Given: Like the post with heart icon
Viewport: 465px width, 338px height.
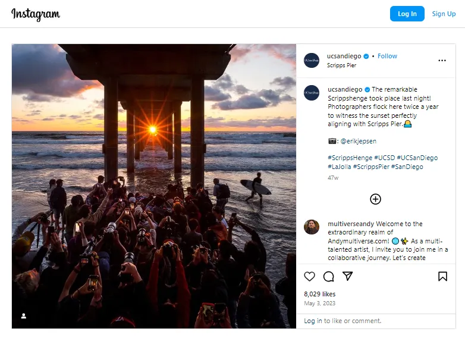Looking at the screenshot, I should [x=310, y=276].
